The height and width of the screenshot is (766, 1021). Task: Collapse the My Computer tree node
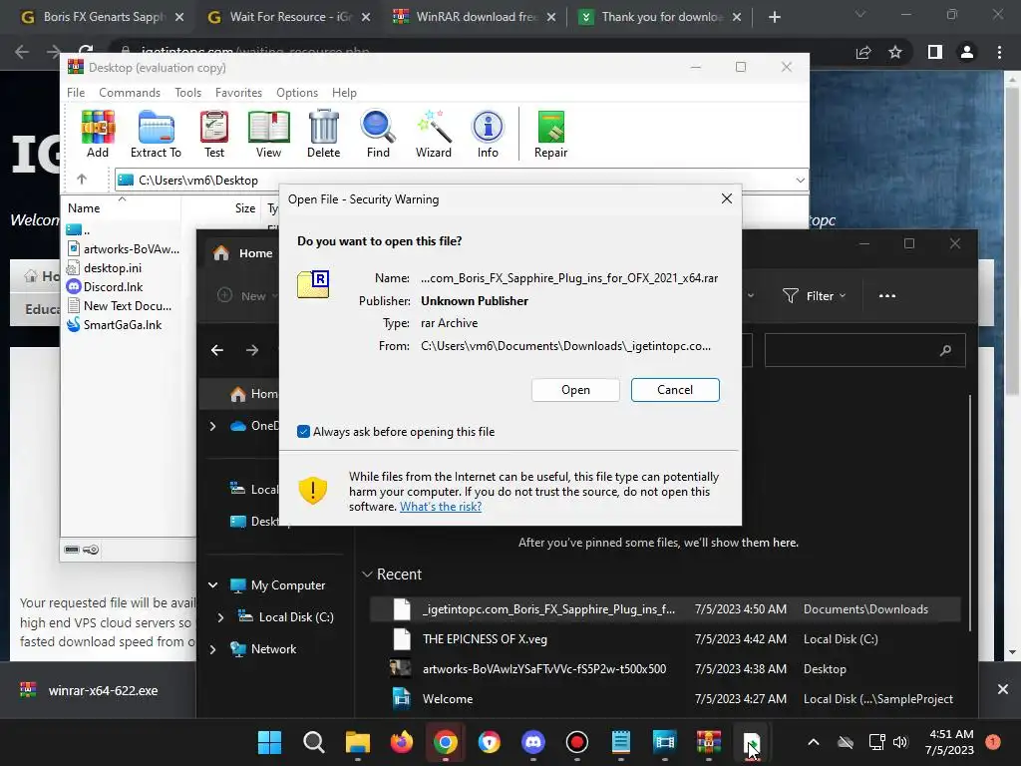click(212, 584)
